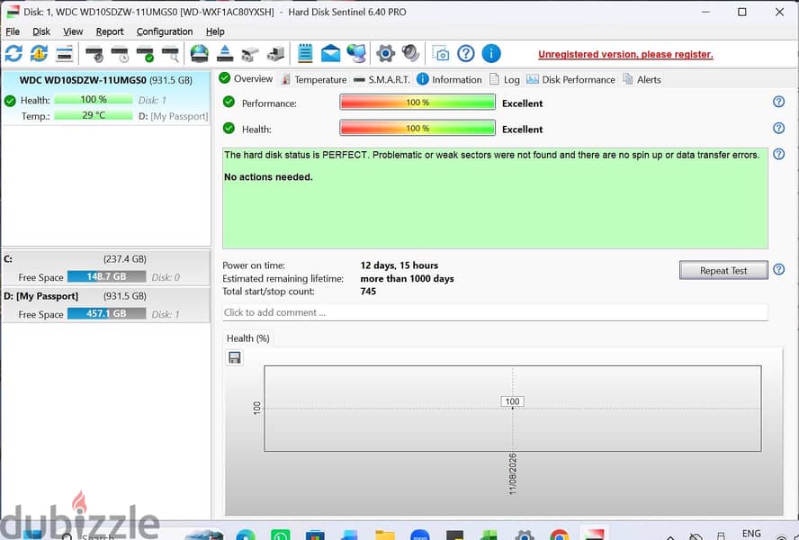This screenshot has height=540, width=799.
Task: Click the eject disk toolbar icon
Action: pyautogui.click(x=225, y=53)
